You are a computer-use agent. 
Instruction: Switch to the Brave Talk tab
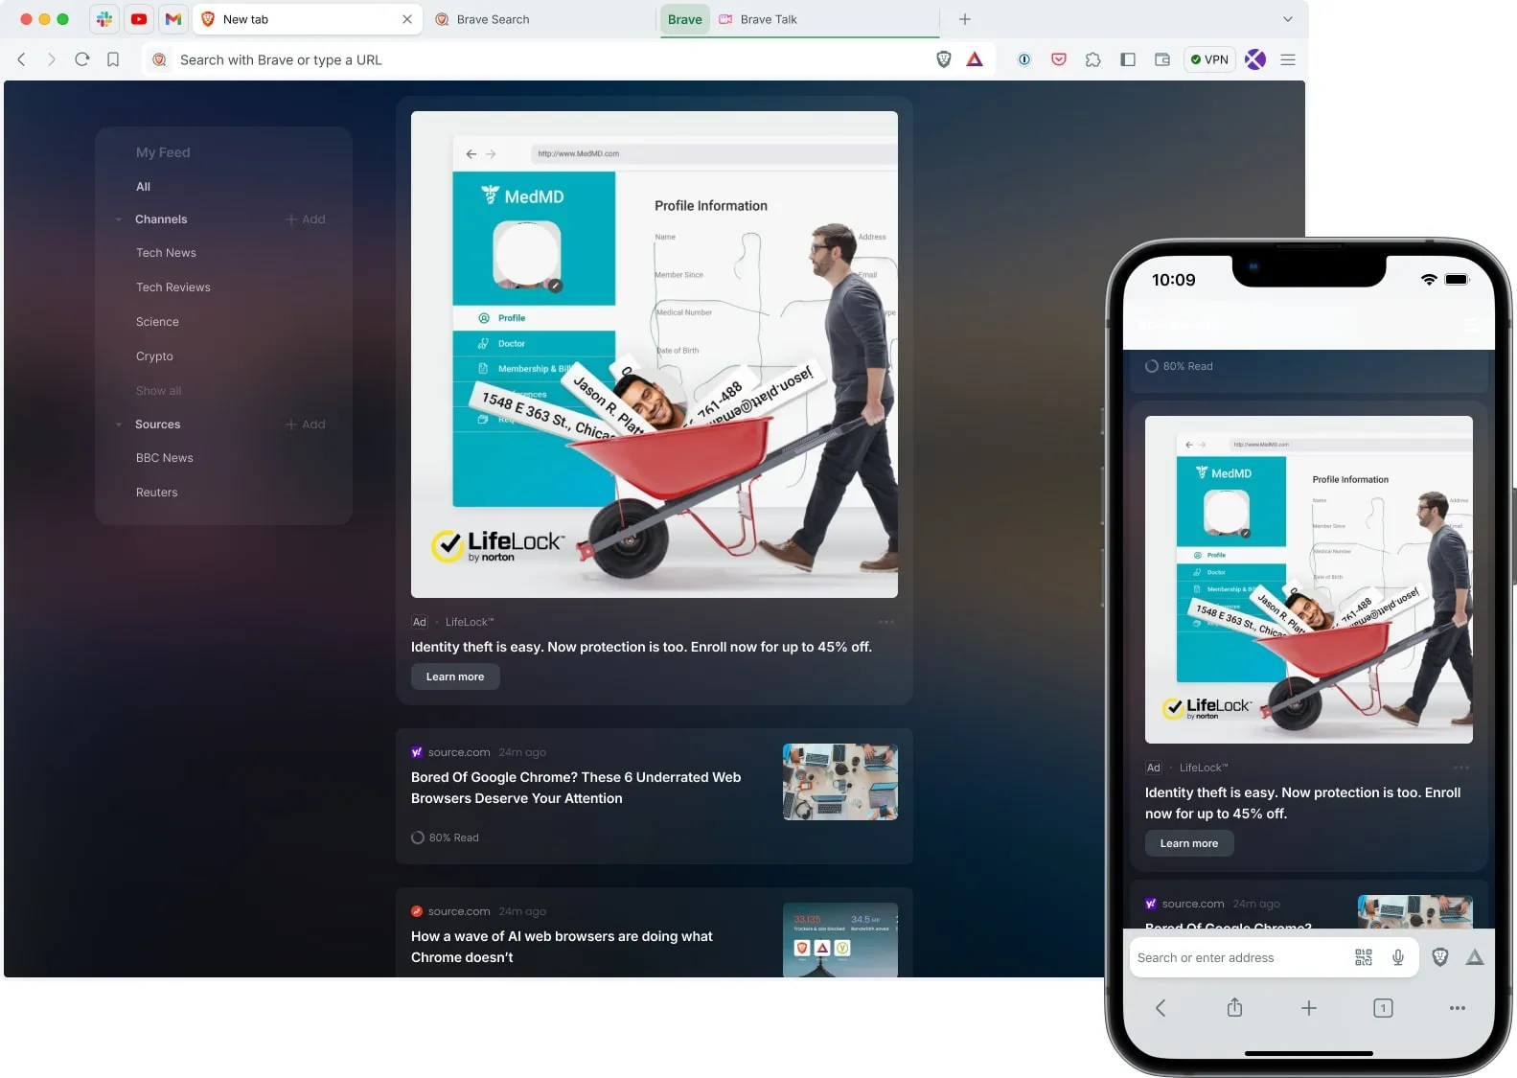(x=769, y=19)
